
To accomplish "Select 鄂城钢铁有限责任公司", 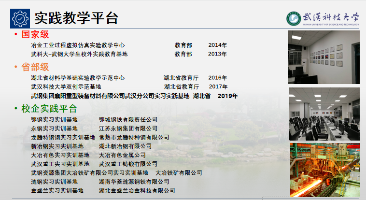I will click(x=128, y=120).
